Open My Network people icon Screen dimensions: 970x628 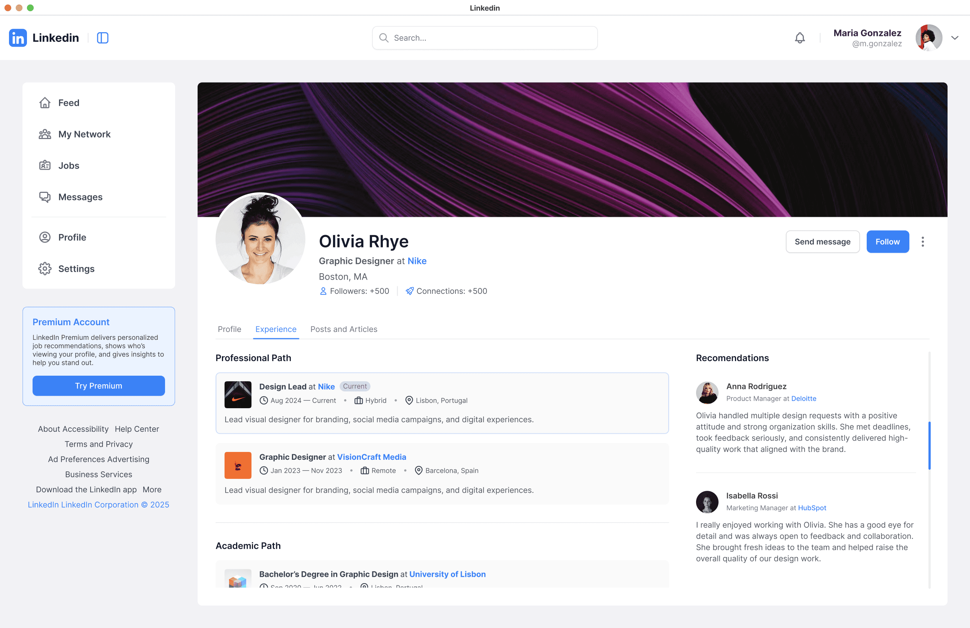tap(45, 134)
